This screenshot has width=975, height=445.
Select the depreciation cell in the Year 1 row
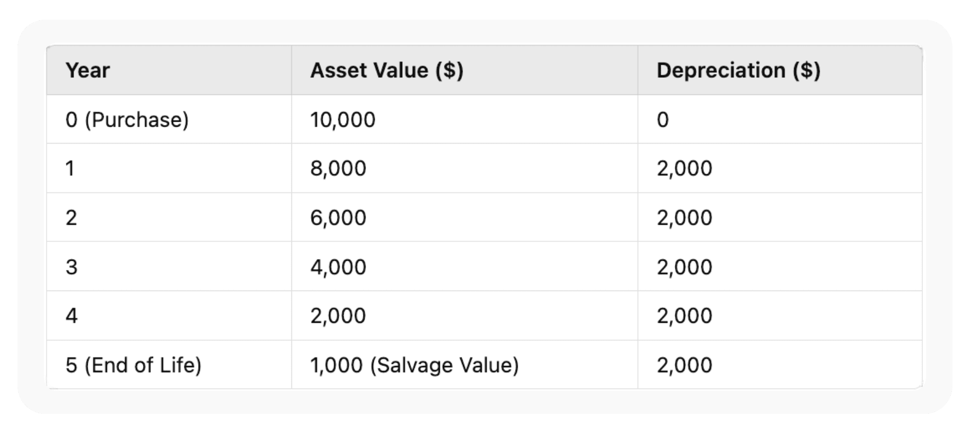coord(684,168)
